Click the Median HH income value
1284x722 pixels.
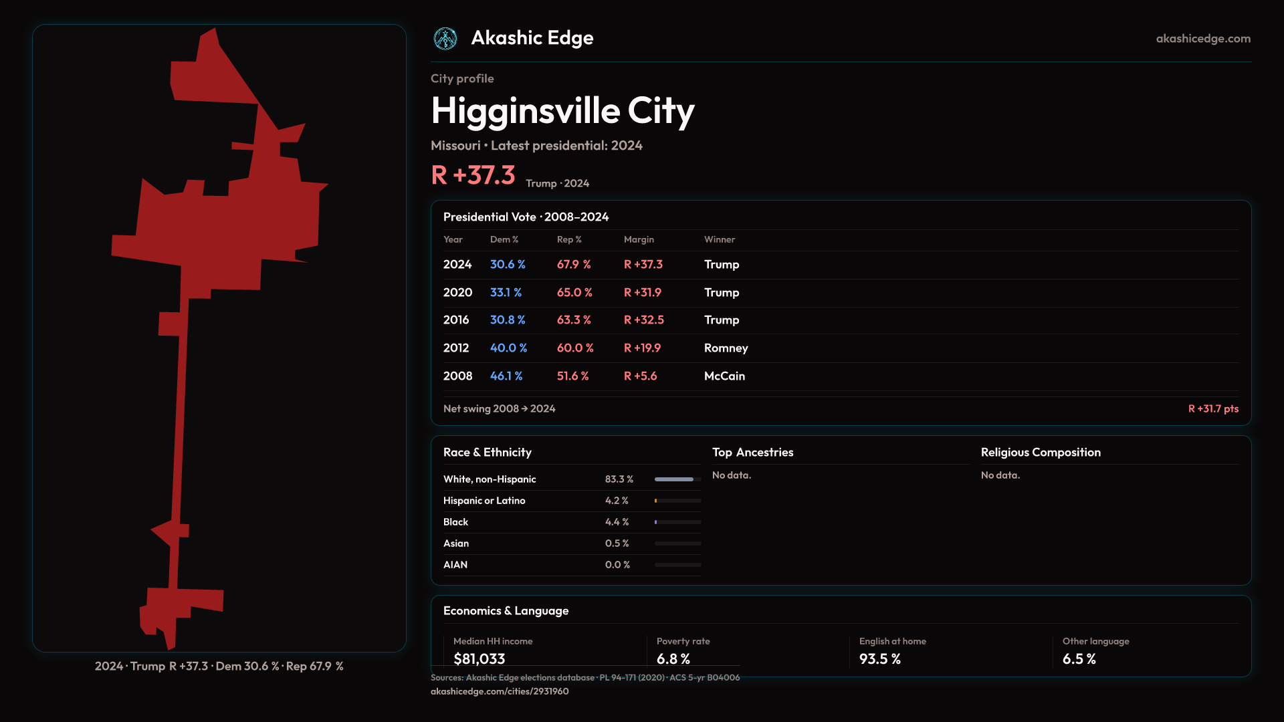(479, 659)
